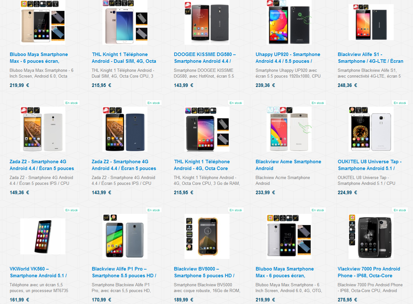Click the VKWorld VK560 phone image
Image resolution: width=413 pixels, height=304 pixels.
[x=43, y=237]
